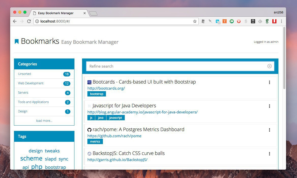The image size is (297, 178).
Task: Click the red down-arrow extension icon
Action: [239, 21]
